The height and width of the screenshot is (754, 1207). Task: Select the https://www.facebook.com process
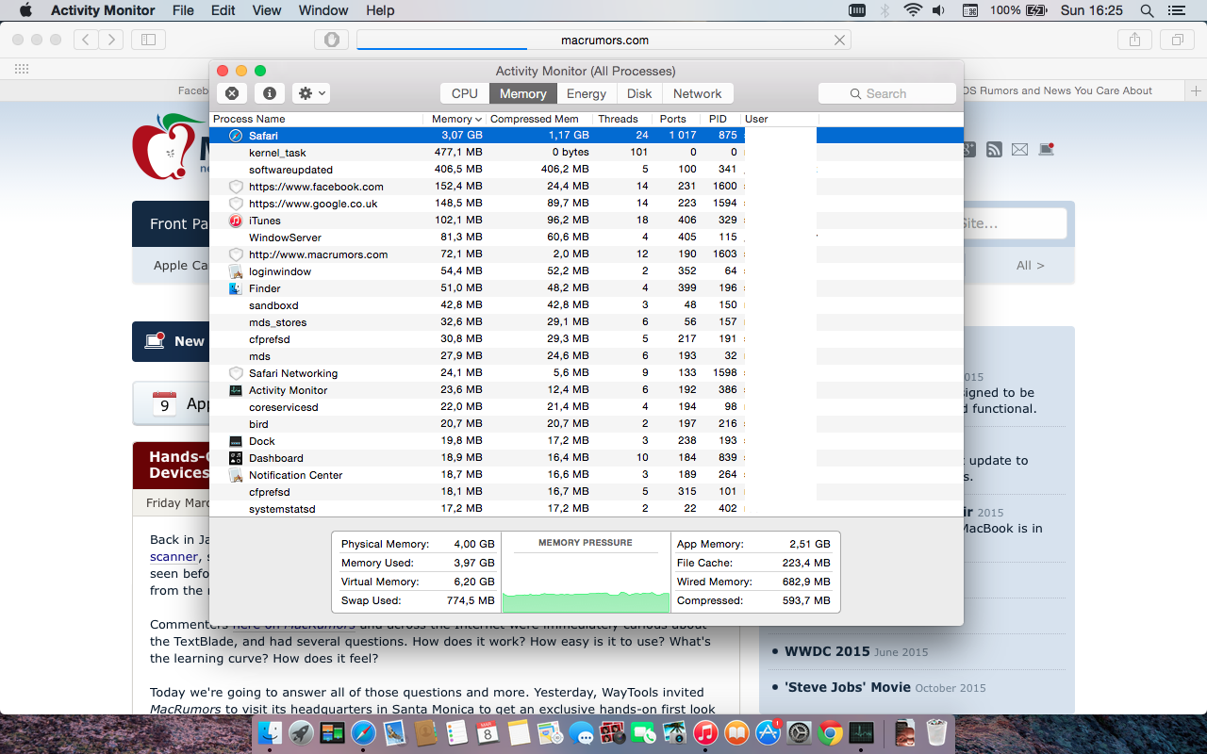point(587,187)
